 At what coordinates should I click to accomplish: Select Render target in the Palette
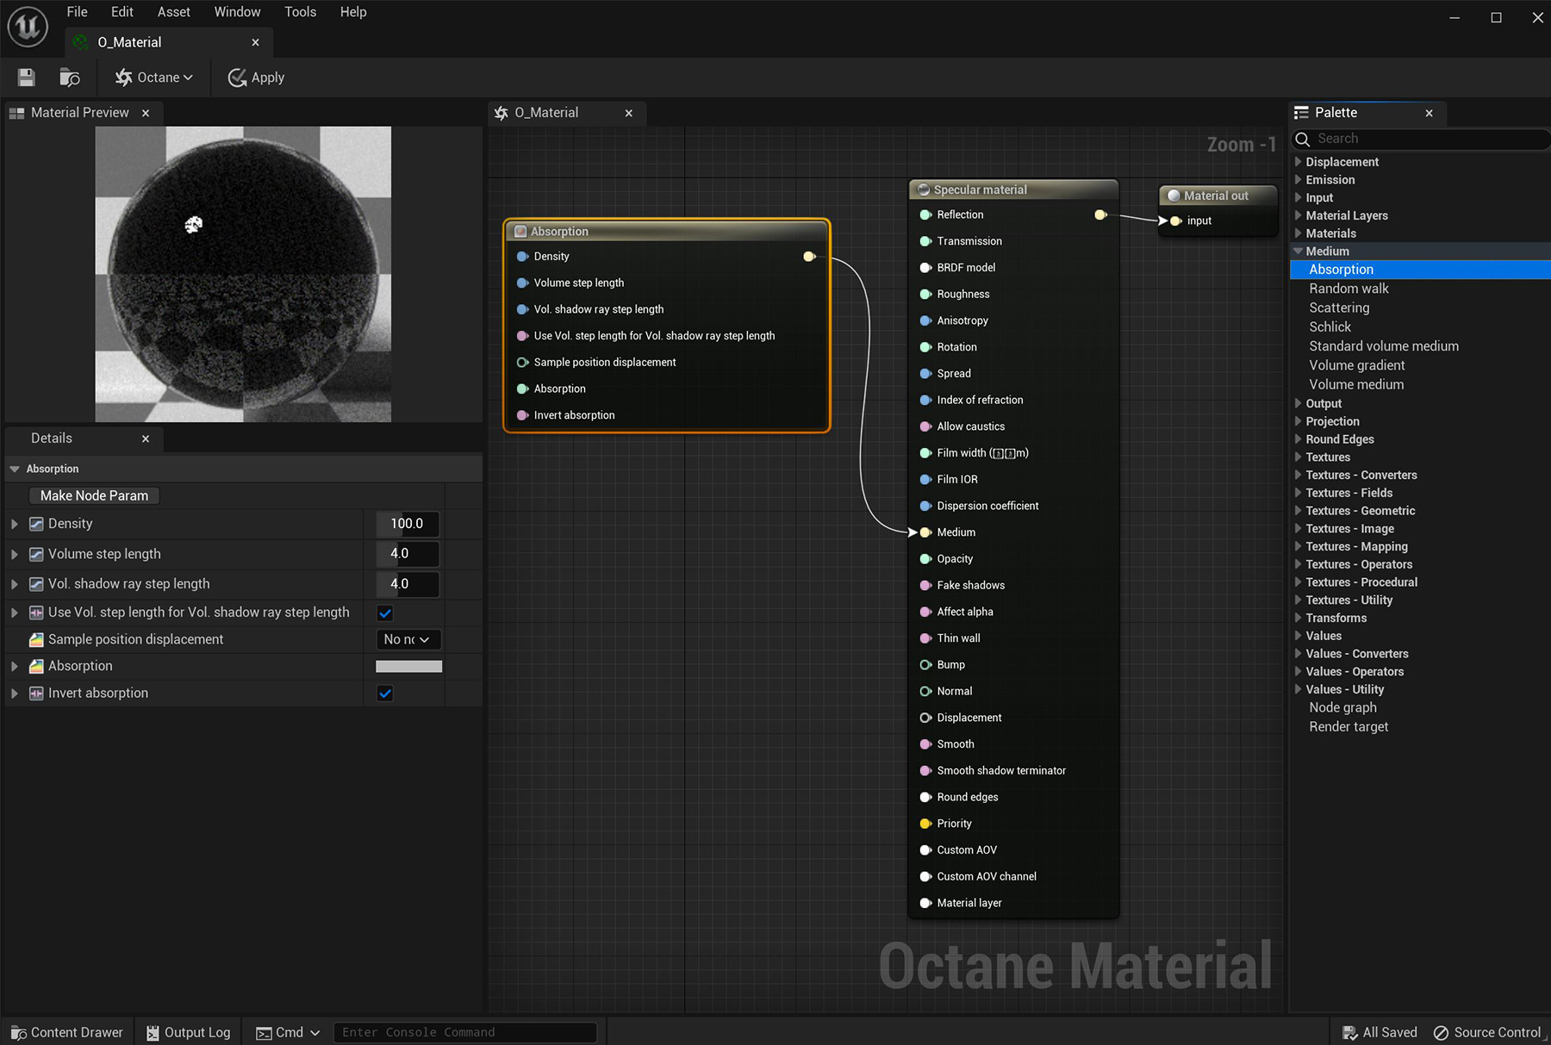pyautogui.click(x=1349, y=726)
